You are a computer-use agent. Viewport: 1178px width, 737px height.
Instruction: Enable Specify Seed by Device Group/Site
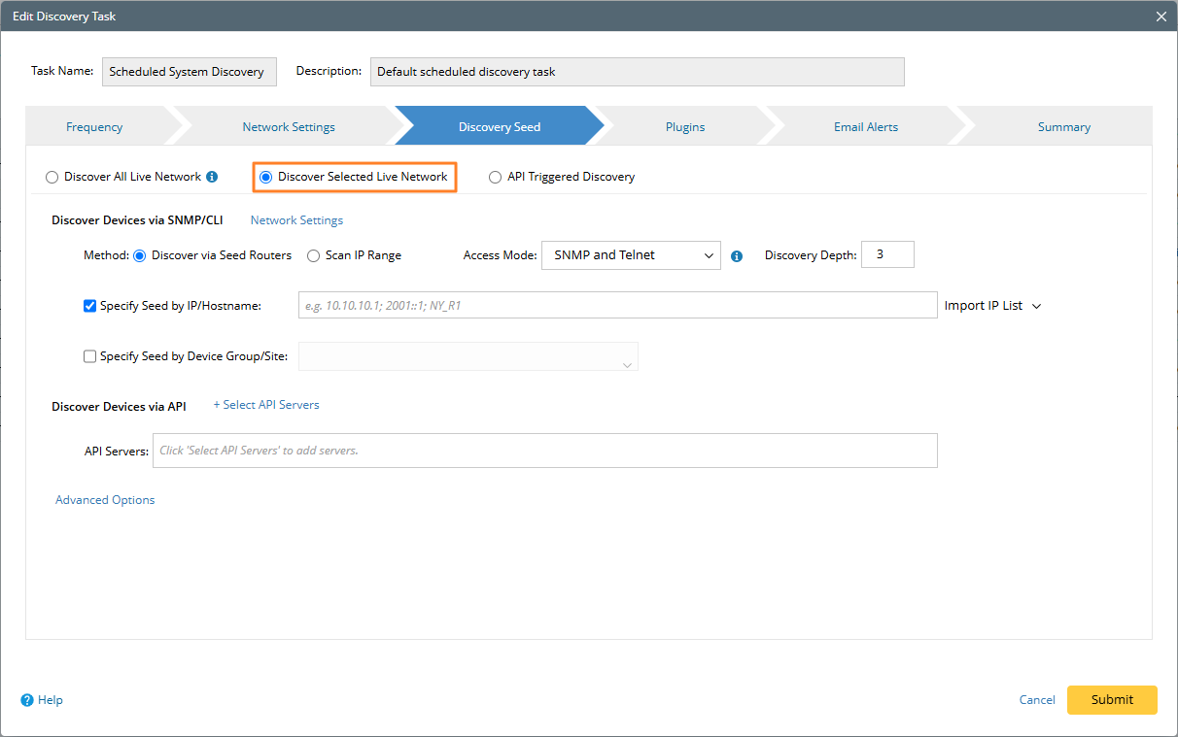90,356
